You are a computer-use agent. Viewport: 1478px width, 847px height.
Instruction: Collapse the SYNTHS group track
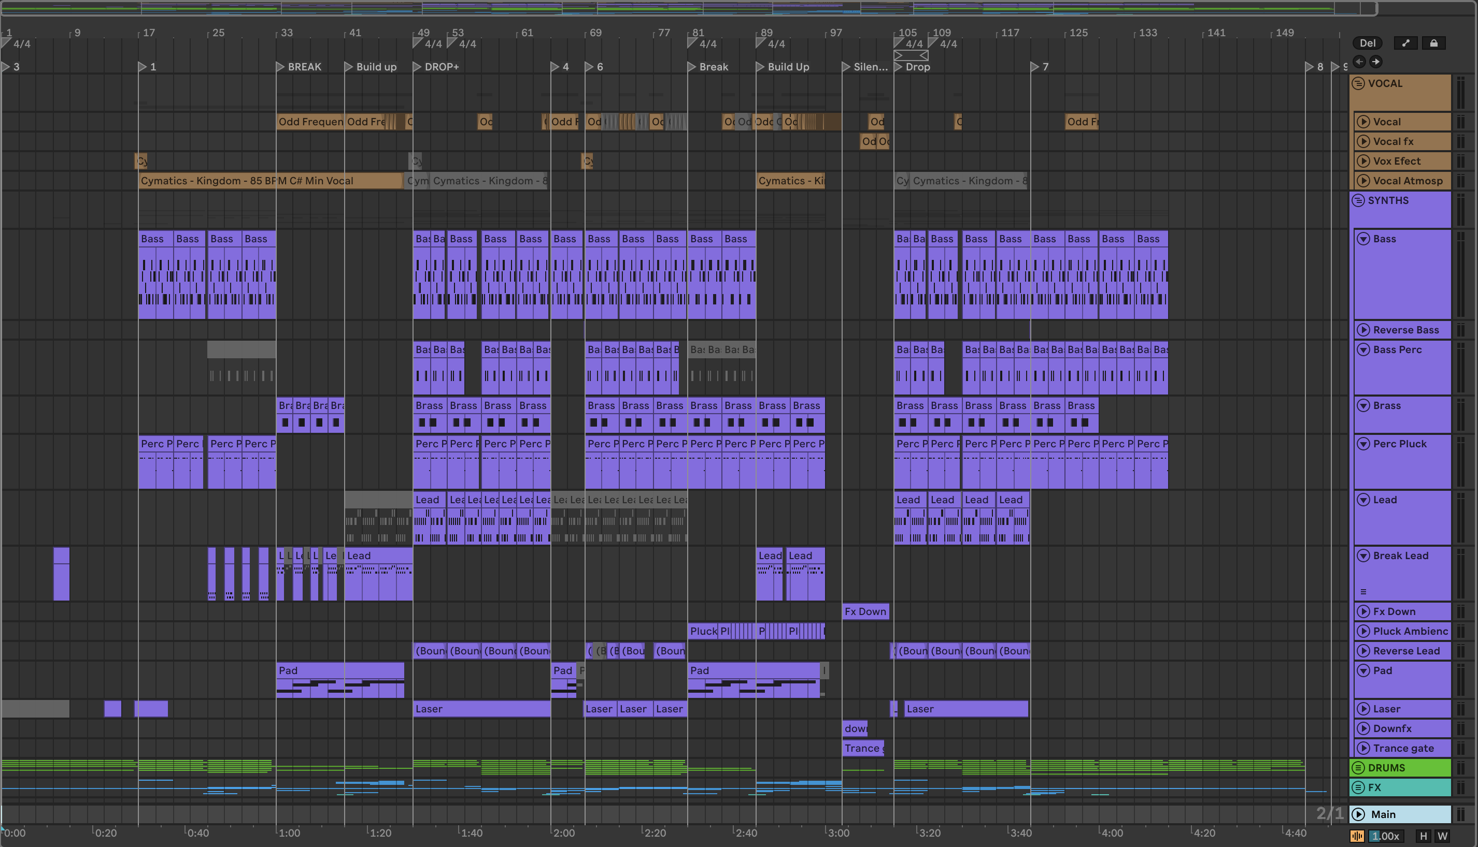pyautogui.click(x=1358, y=201)
